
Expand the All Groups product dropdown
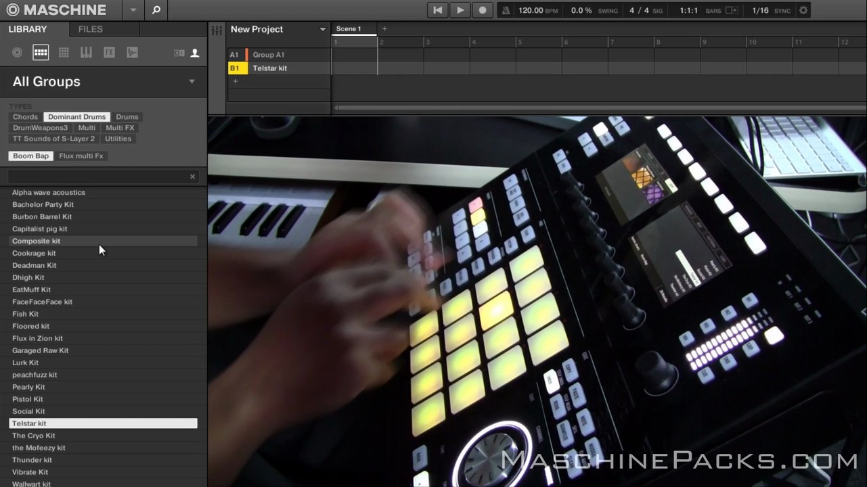pyautogui.click(x=192, y=82)
